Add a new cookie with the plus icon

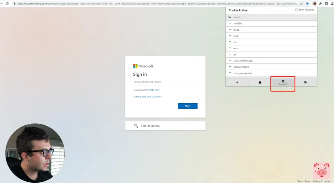point(237,82)
